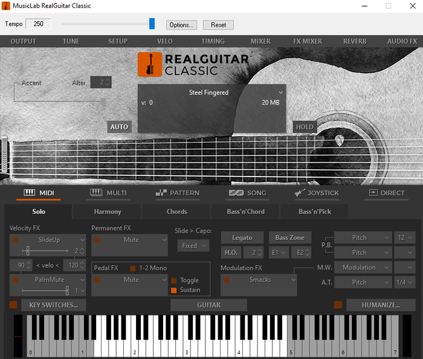Click the Tempo slider handle

[x=152, y=24]
